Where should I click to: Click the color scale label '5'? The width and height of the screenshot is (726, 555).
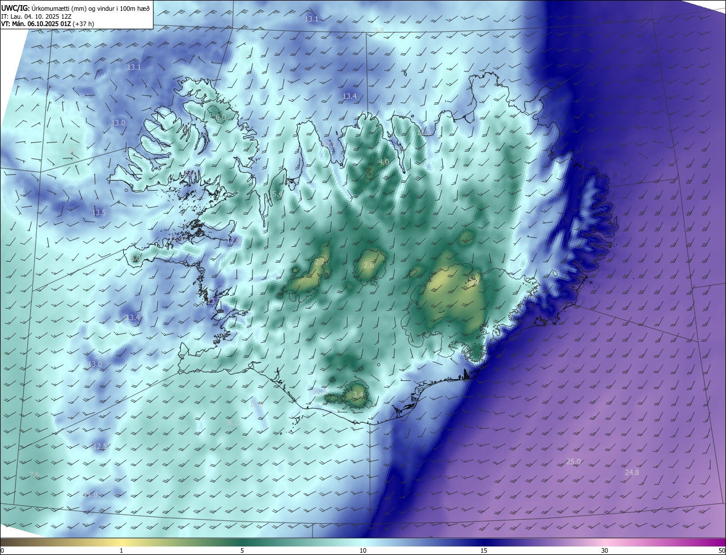pos(242,550)
